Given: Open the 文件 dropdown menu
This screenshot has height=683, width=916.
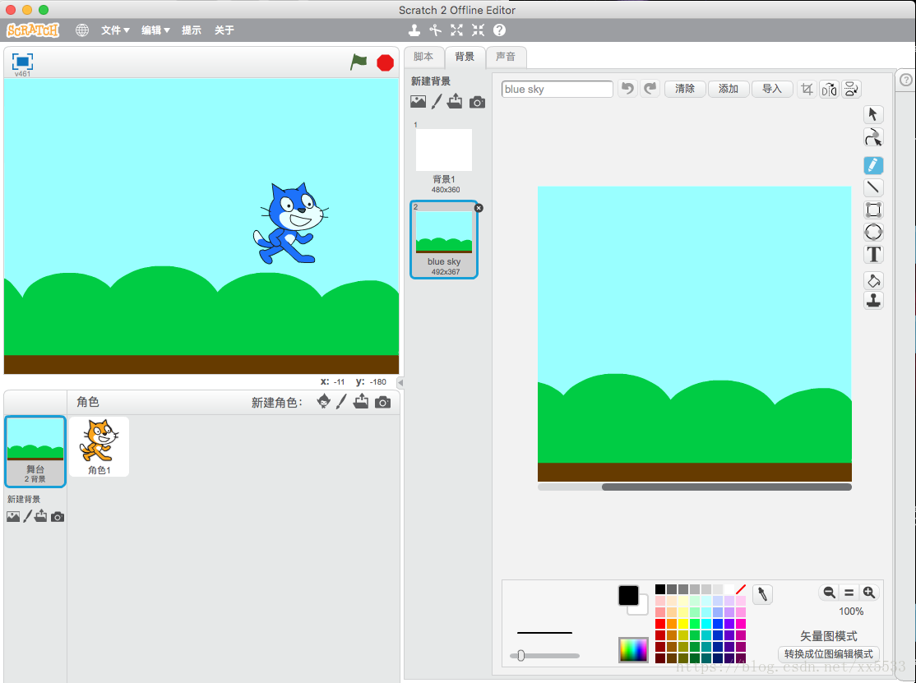Looking at the screenshot, I should point(115,30).
